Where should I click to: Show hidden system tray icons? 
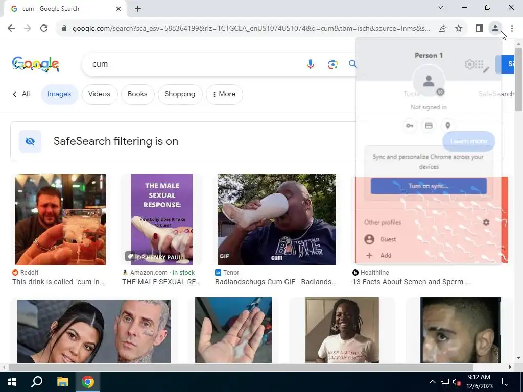pyautogui.click(x=432, y=382)
